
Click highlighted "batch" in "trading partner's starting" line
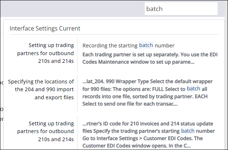tap(187, 131)
